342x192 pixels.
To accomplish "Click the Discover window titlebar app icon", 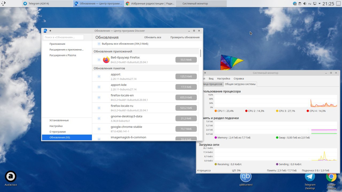I will (45, 31).
